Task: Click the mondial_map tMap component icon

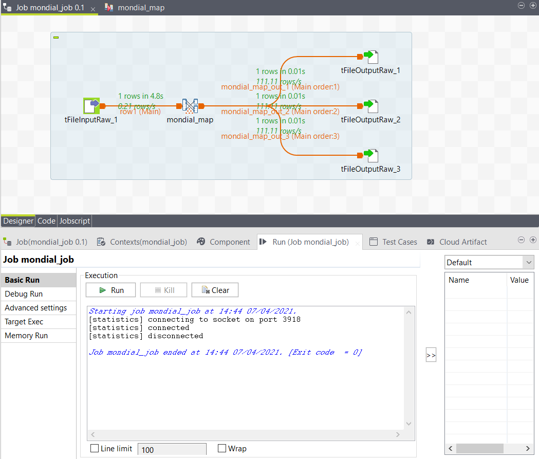Action: pyautogui.click(x=190, y=106)
